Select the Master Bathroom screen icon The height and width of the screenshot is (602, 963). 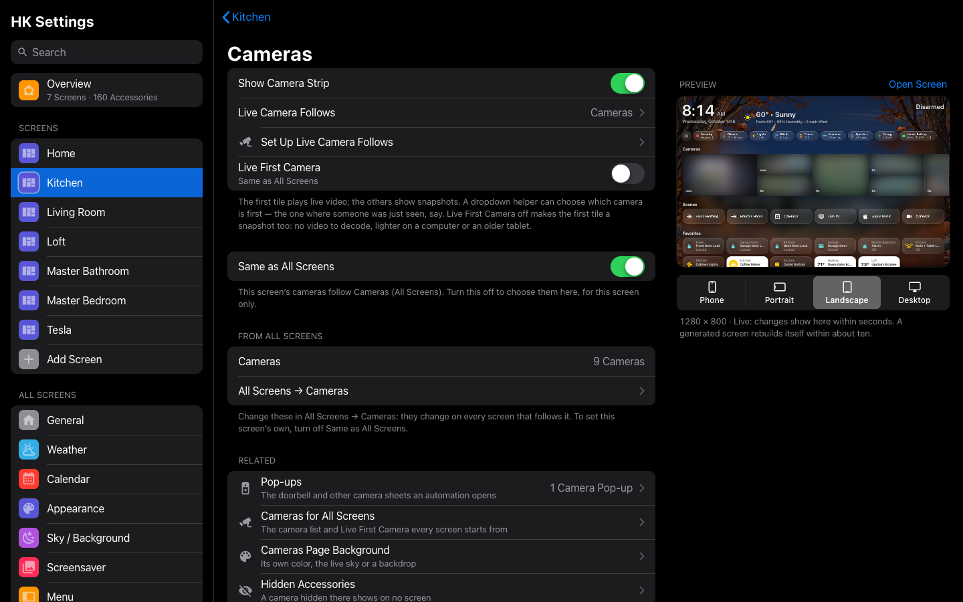click(x=29, y=271)
